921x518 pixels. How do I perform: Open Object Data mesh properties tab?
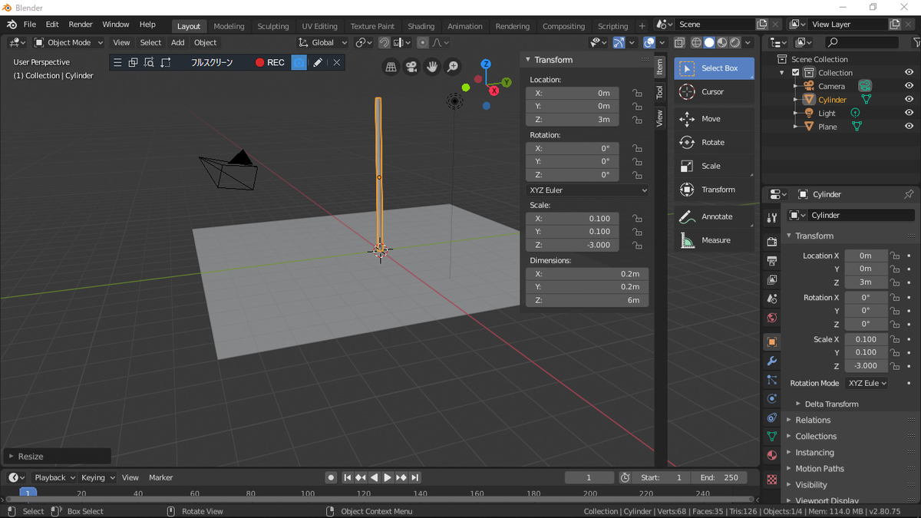tap(772, 437)
